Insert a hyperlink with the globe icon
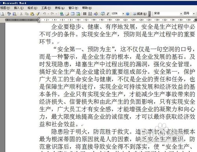The width and height of the screenshot is (197, 152). [61, 14]
